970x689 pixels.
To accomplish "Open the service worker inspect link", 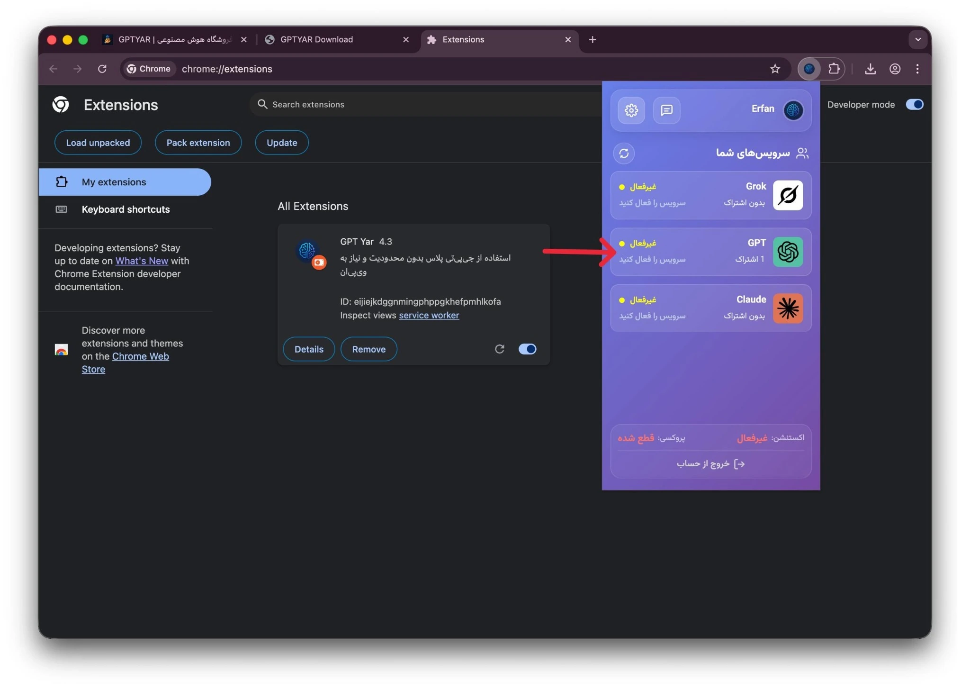I will point(429,315).
